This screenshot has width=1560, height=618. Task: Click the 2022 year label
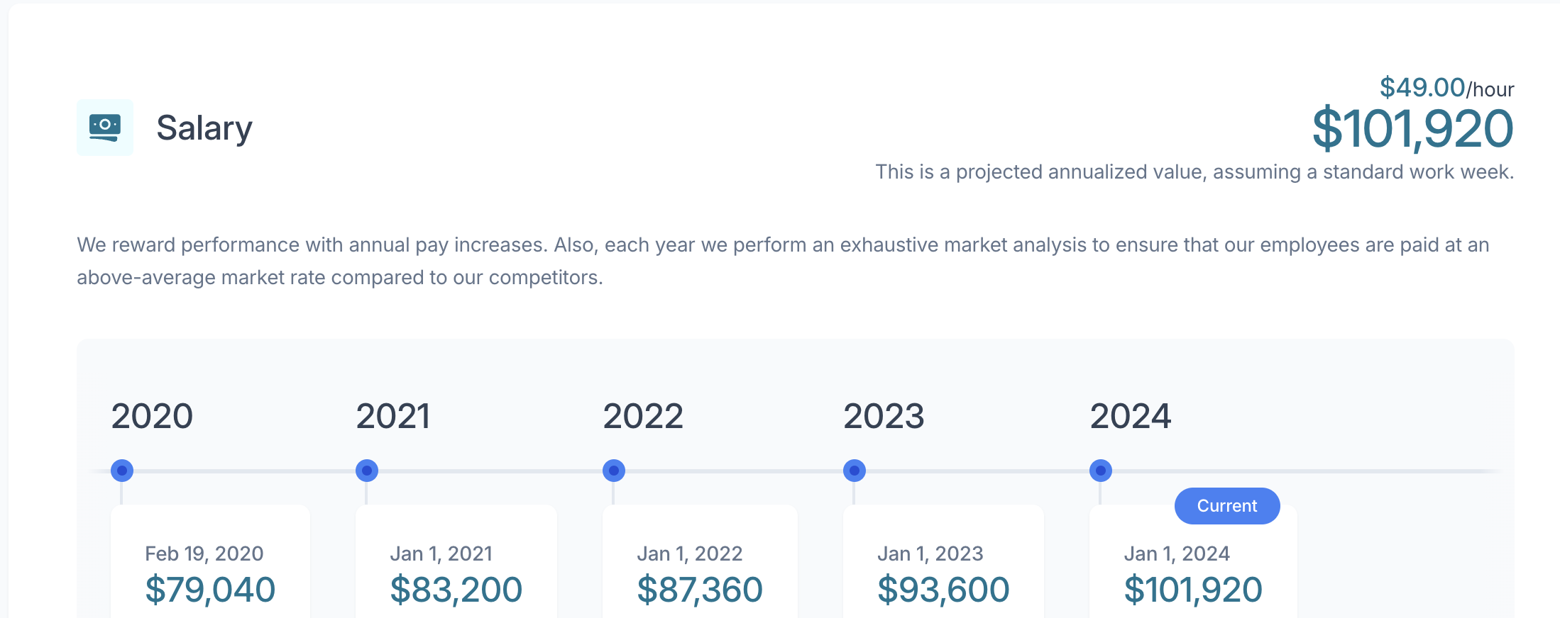(643, 416)
